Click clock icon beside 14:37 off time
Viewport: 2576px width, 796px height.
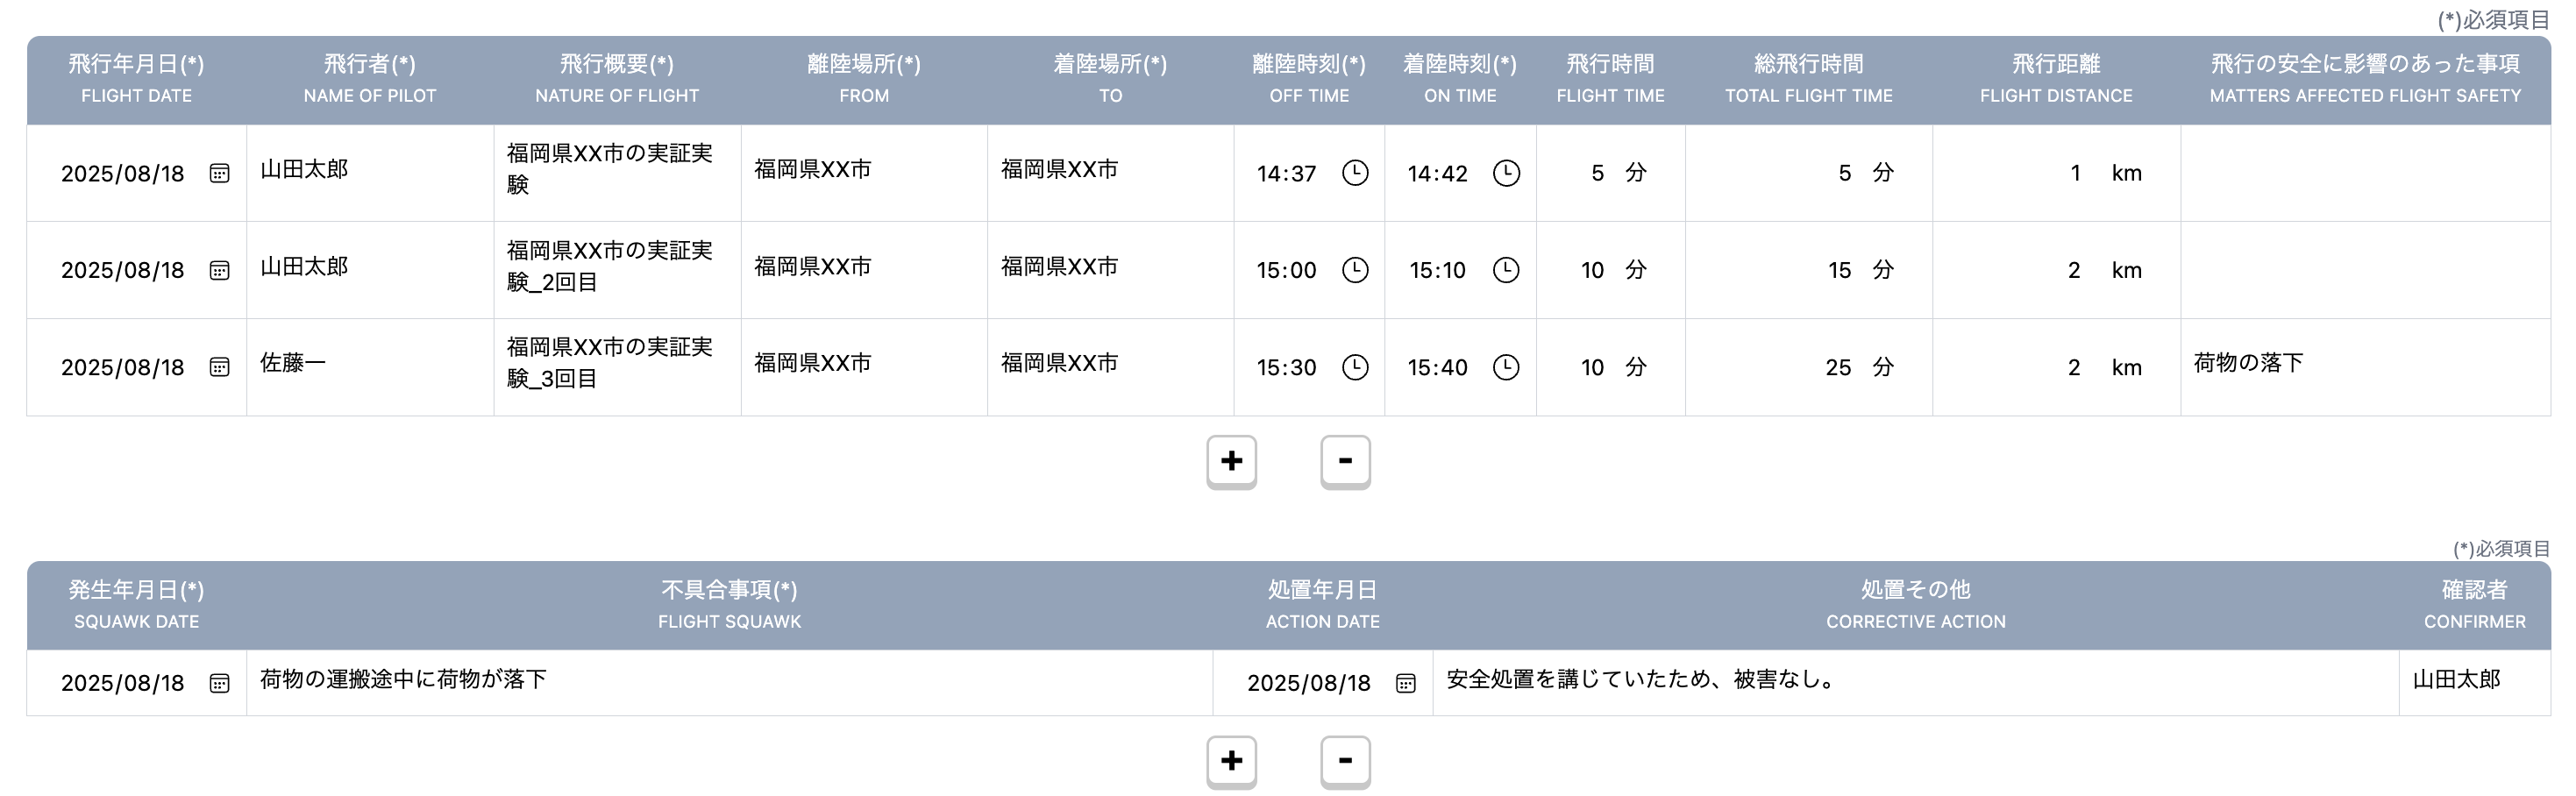click(x=1354, y=173)
